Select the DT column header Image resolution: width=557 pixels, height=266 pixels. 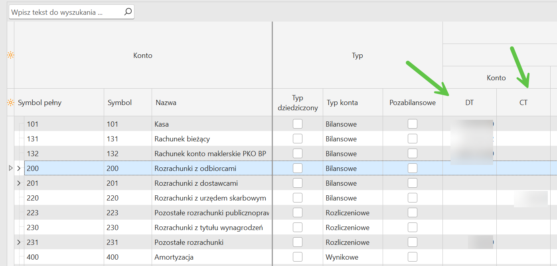(x=469, y=103)
